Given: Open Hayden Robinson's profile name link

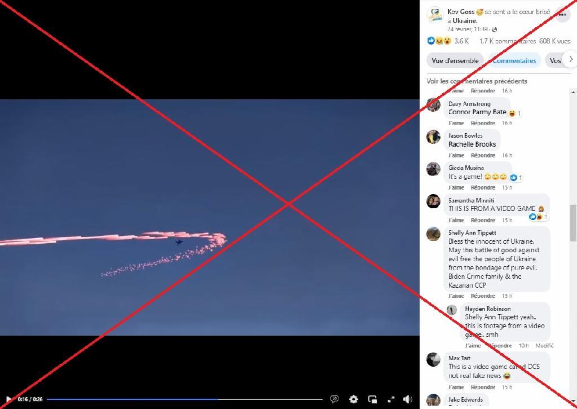Looking at the screenshot, I should point(487,309).
